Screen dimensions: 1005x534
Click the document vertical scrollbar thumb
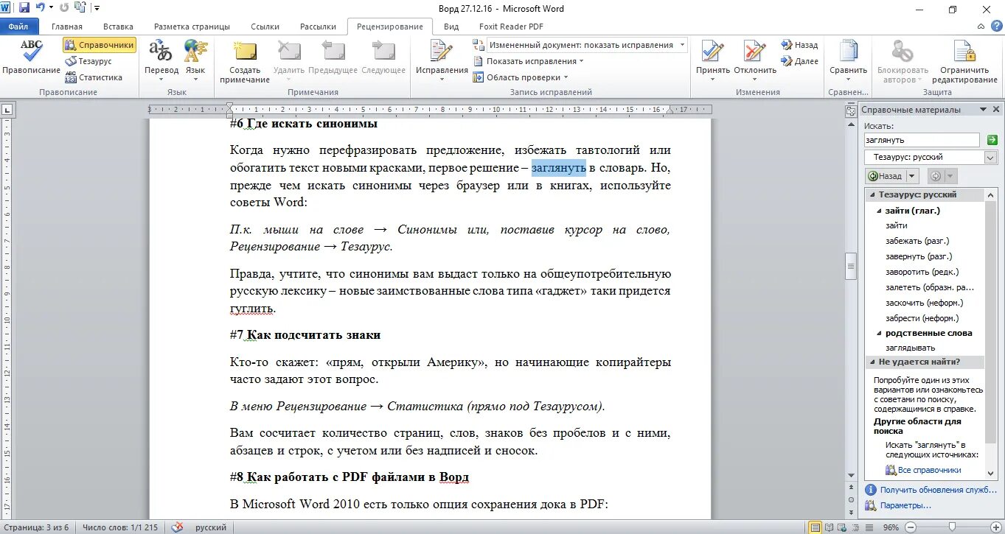coord(850,266)
